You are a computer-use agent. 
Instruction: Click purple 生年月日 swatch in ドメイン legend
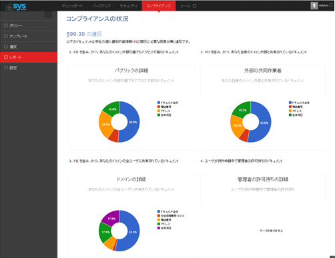pyautogui.click(x=159, y=228)
